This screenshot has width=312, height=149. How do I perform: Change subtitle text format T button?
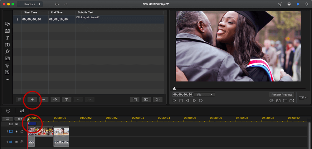(x=67, y=100)
